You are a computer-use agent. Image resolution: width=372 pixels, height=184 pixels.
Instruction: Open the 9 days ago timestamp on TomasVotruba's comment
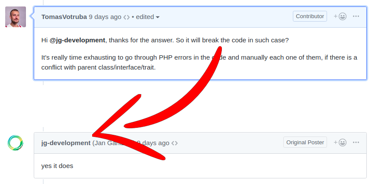[105, 17]
